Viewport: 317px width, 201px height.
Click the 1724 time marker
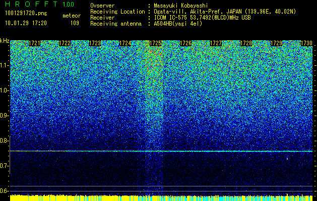[x=125, y=43]
